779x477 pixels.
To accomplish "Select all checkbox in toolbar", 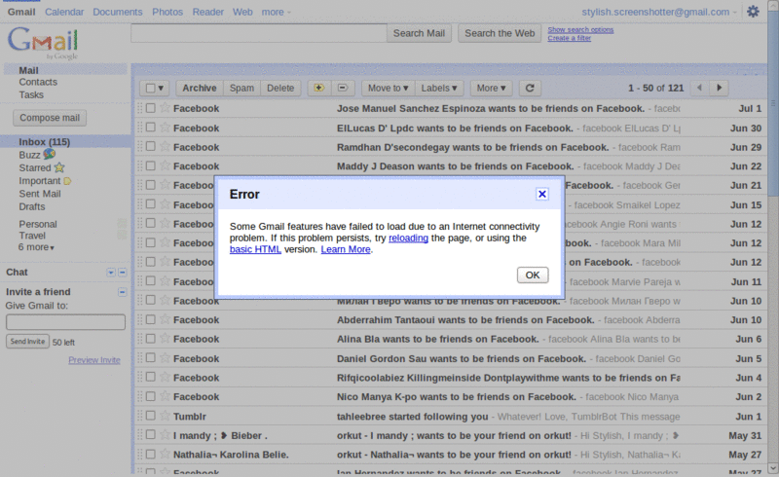I will [x=150, y=88].
